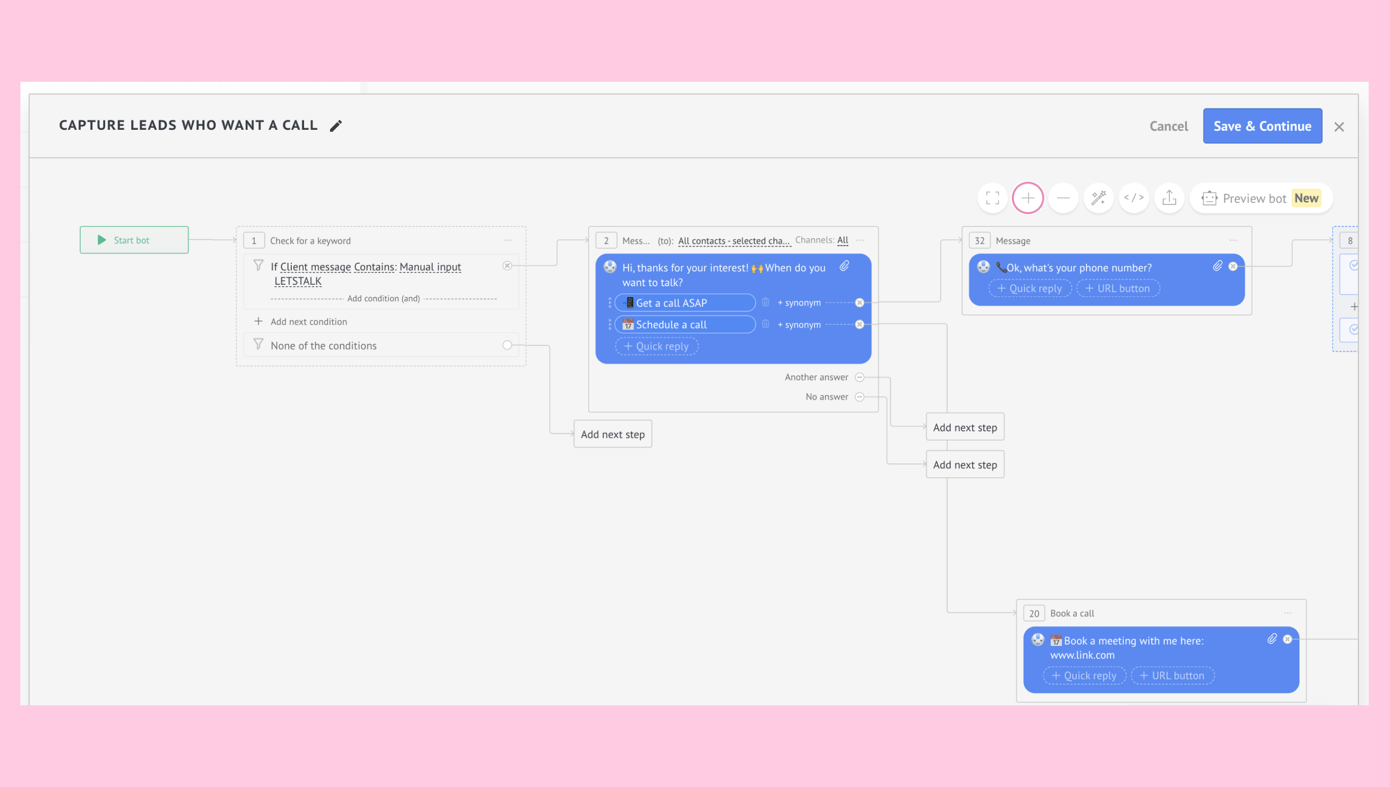The height and width of the screenshot is (787, 1390).
Task: Click the magic wand auto-arrange icon
Action: (x=1098, y=198)
